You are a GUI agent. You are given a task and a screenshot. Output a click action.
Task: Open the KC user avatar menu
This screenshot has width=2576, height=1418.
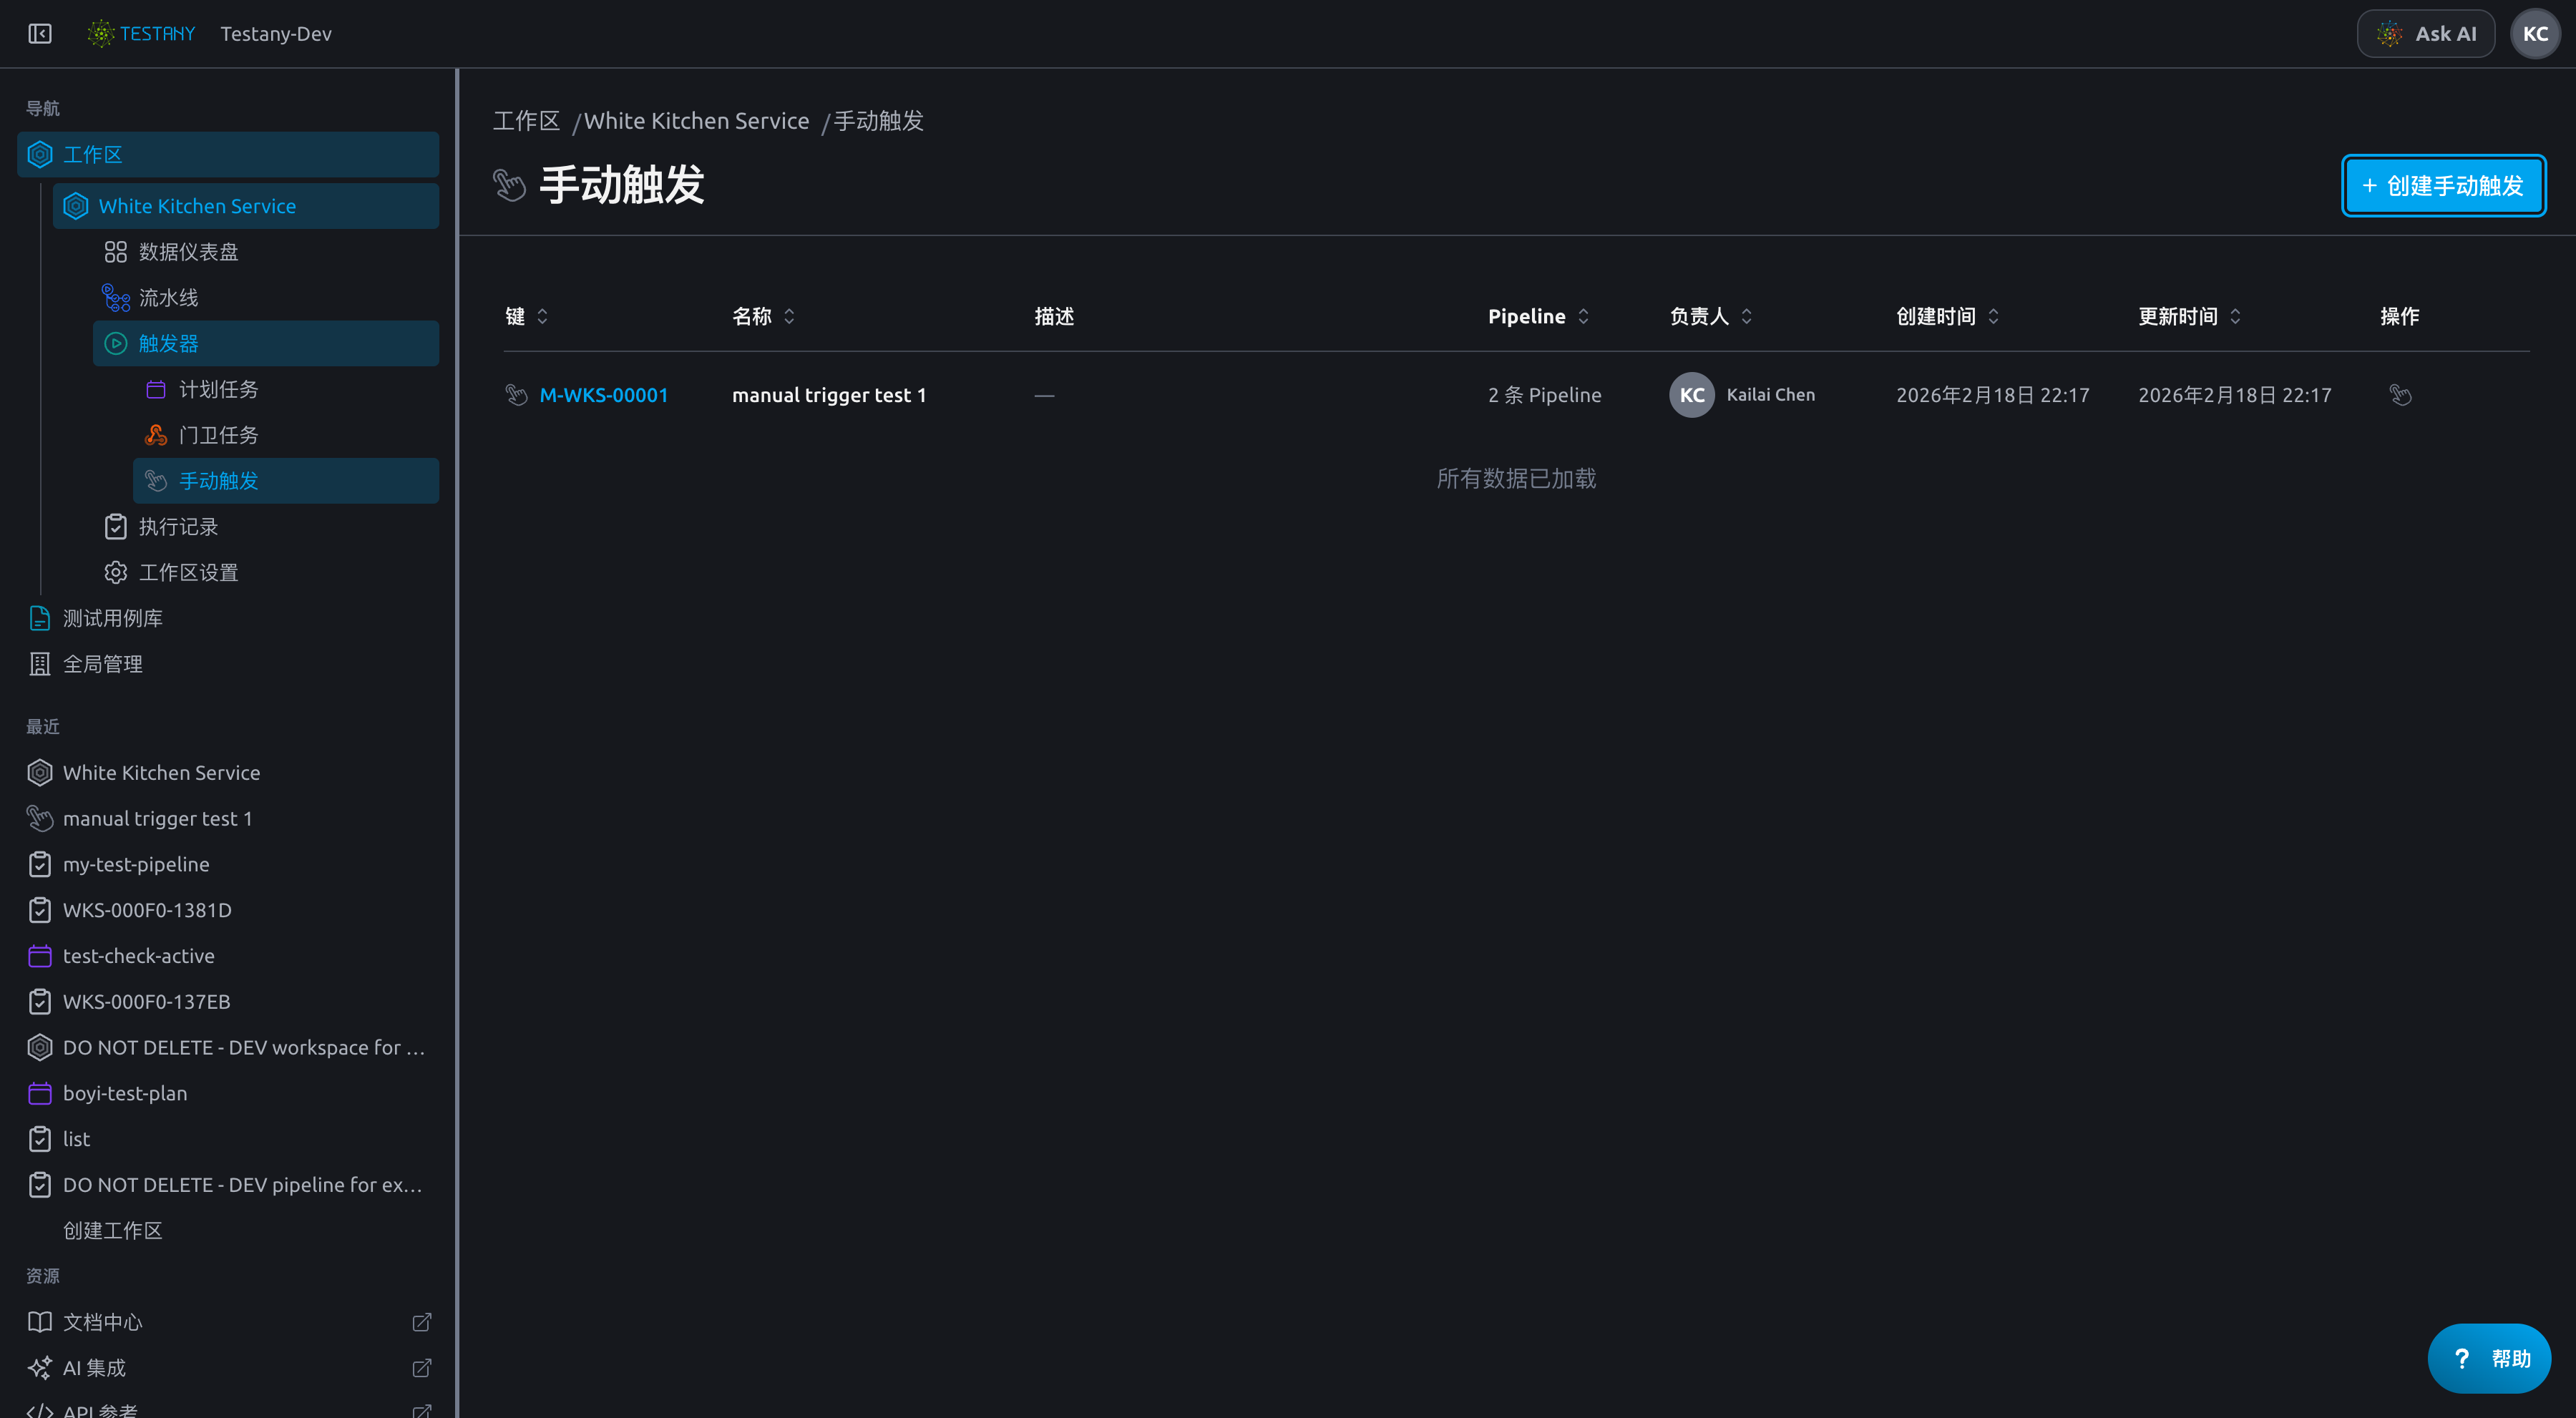coord(2535,34)
